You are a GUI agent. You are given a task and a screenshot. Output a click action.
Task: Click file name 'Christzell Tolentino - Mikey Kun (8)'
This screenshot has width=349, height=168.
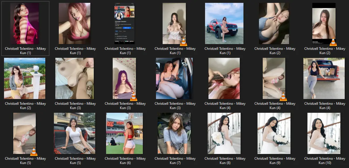pos(225,161)
